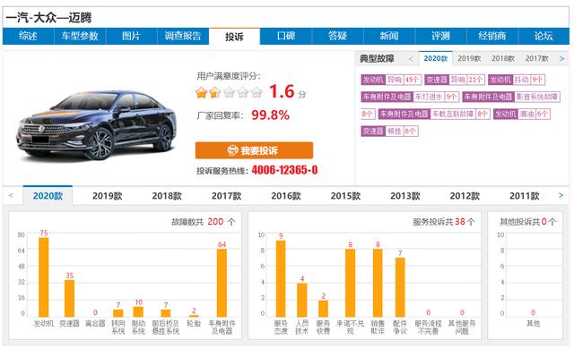Switch to 车型参数 tab
574x349 pixels.
(80, 36)
